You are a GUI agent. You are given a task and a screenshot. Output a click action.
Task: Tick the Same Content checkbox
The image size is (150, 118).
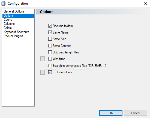point(50,46)
